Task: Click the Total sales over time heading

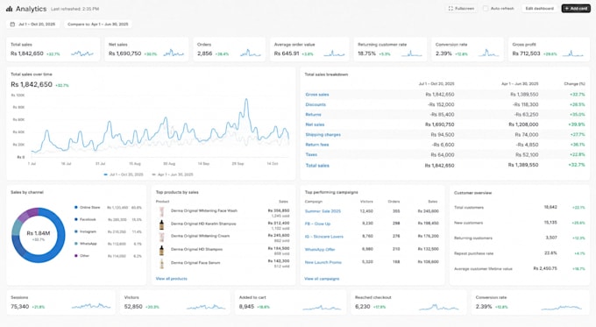Action: pos(32,75)
